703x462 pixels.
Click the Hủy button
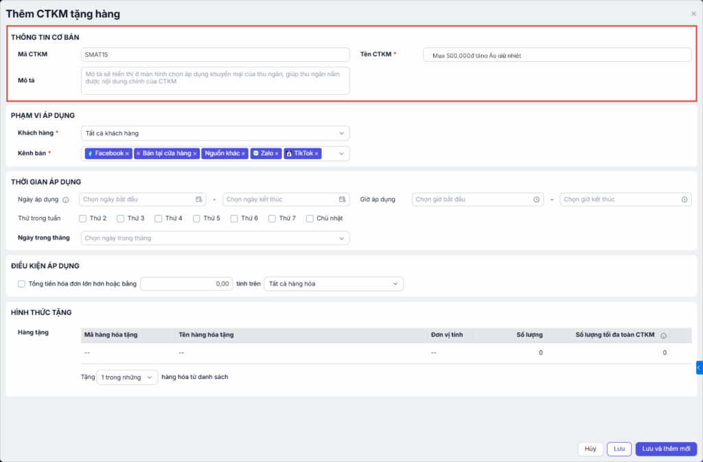point(590,449)
